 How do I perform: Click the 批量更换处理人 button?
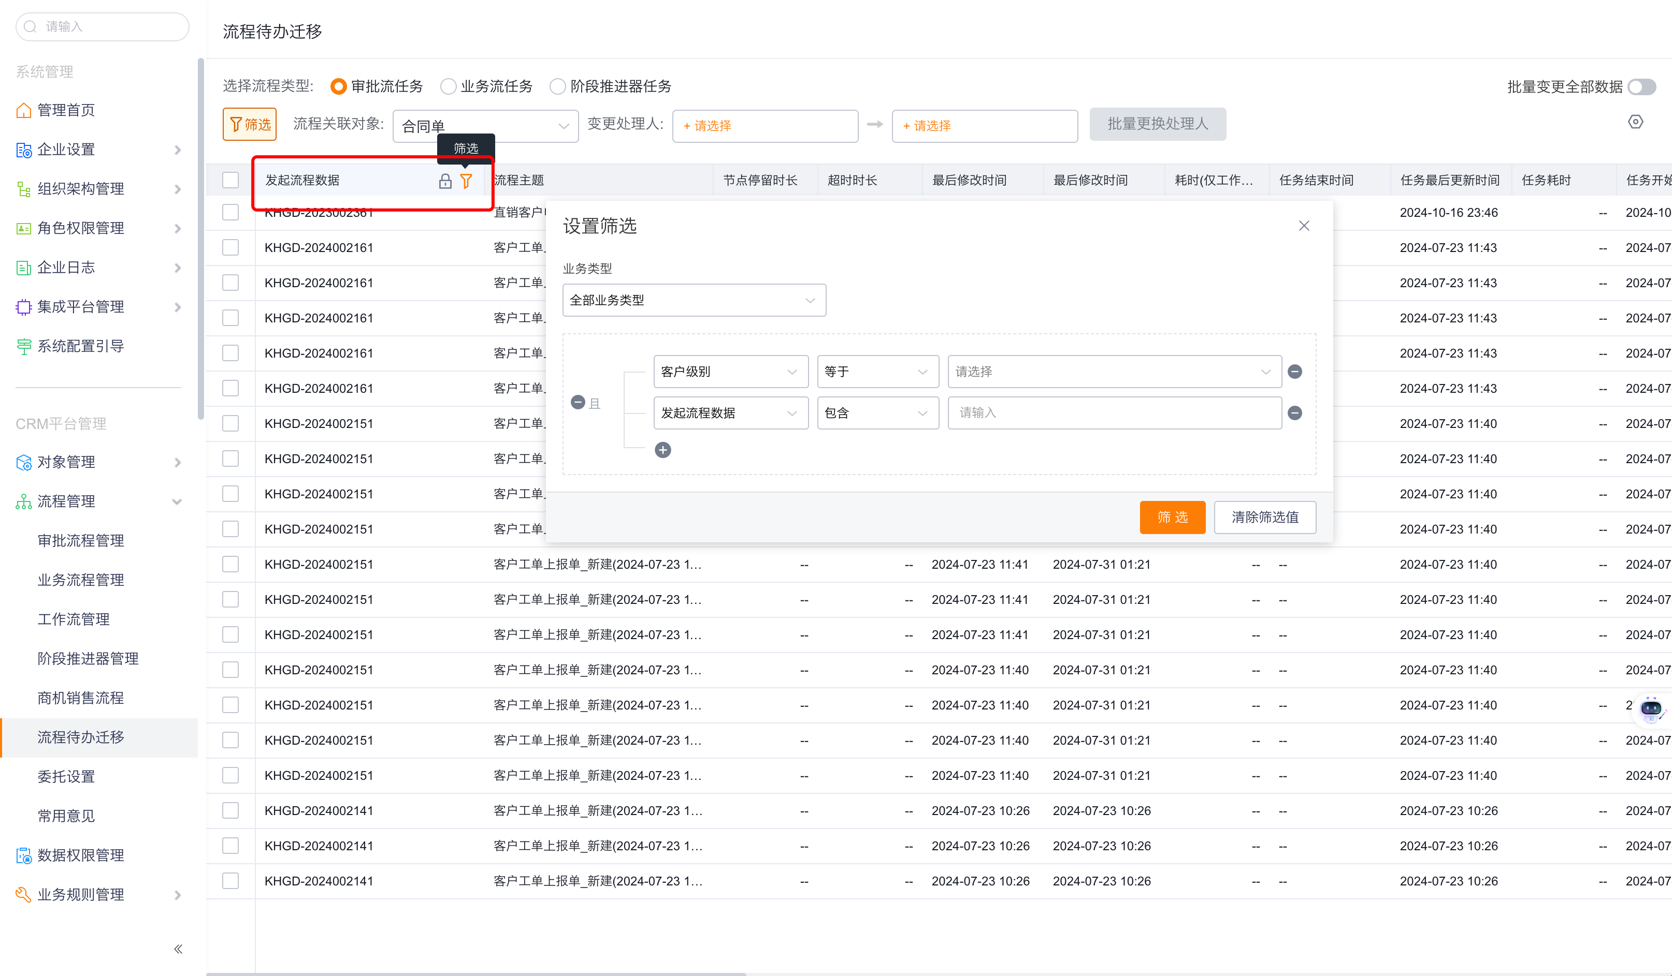[x=1157, y=124]
